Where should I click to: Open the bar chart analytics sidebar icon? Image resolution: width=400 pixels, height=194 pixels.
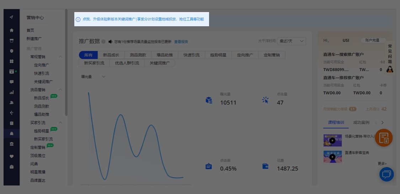click(12, 92)
